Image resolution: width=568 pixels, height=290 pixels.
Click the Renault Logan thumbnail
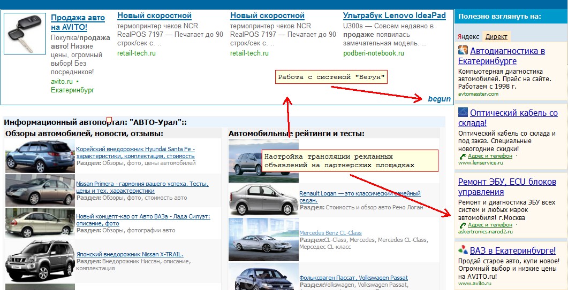(x=264, y=200)
